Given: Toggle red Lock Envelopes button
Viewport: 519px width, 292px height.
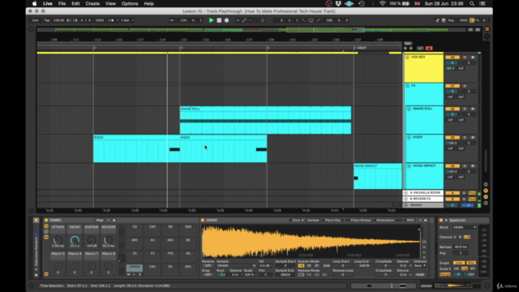Looking at the screenshot, I should pos(429,49).
